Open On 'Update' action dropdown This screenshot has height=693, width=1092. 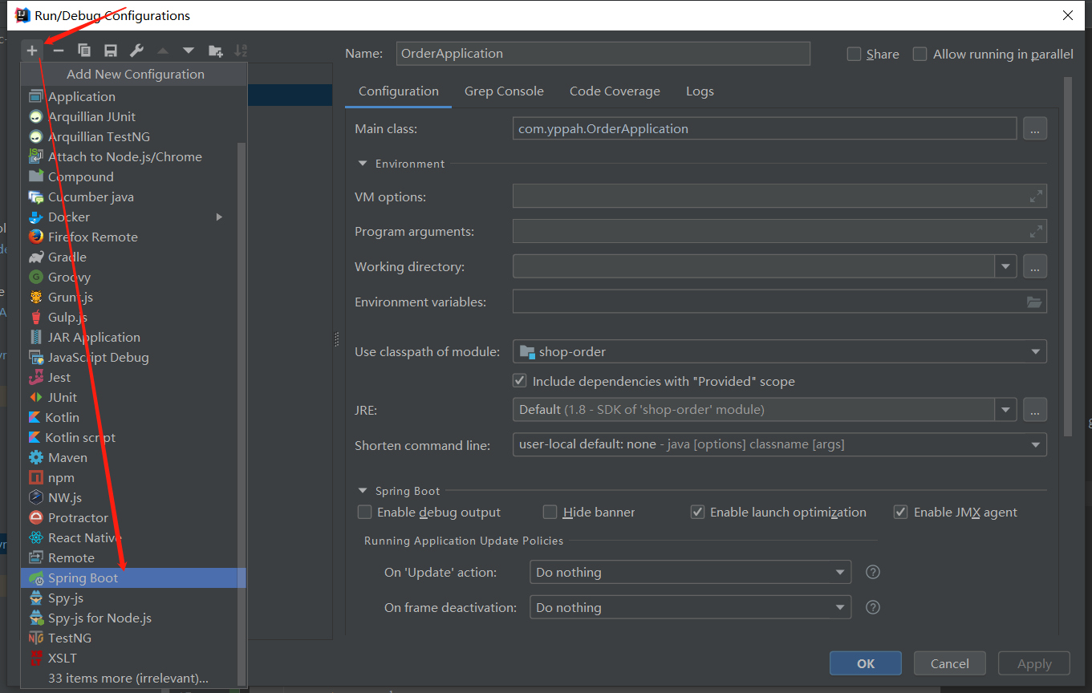point(690,573)
